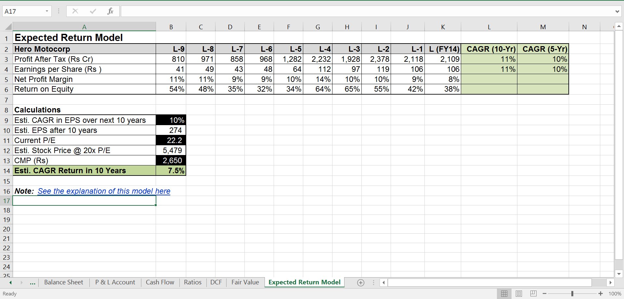Open the Name Box dropdown arrow
This screenshot has height=299, width=624.
[x=47, y=11]
